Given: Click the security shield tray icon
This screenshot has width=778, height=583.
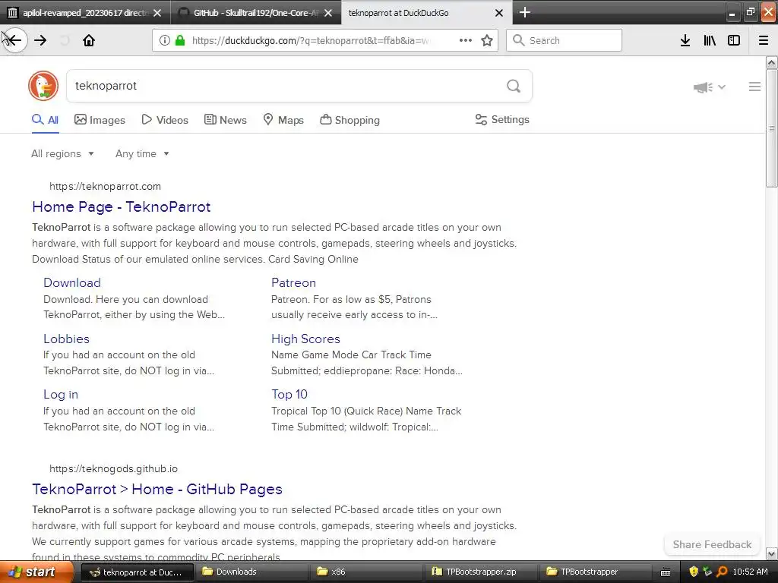Looking at the screenshot, I should coord(694,572).
